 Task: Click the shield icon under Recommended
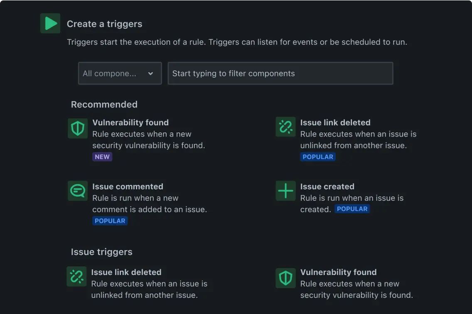[78, 128]
